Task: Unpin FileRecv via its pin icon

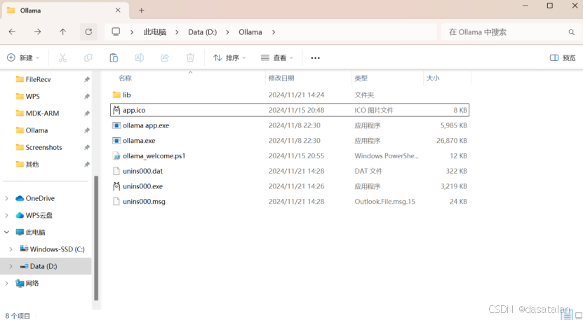Action: point(86,79)
